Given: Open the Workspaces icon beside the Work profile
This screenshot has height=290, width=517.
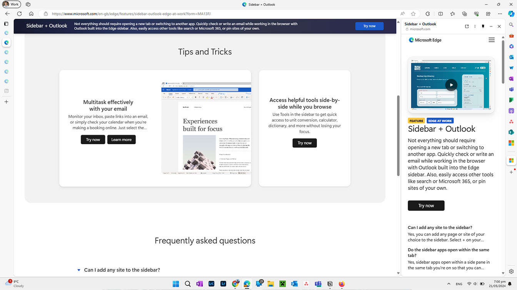Looking at the screenshot, I should click(x=28, y=5).
